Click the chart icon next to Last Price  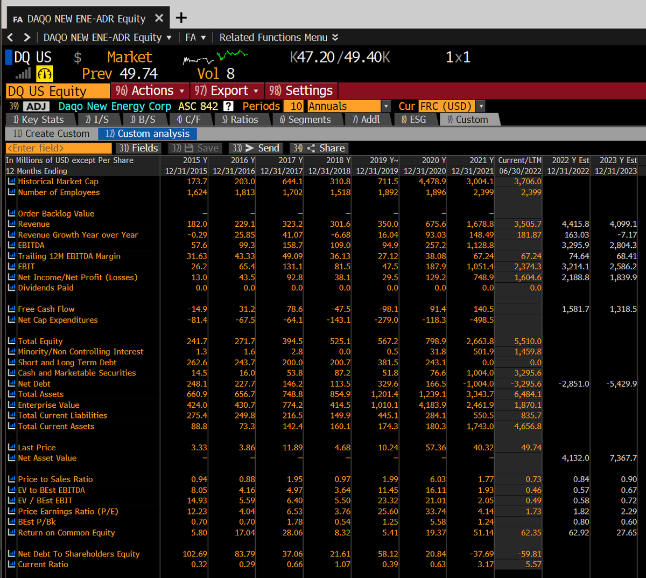pos(11,448)
